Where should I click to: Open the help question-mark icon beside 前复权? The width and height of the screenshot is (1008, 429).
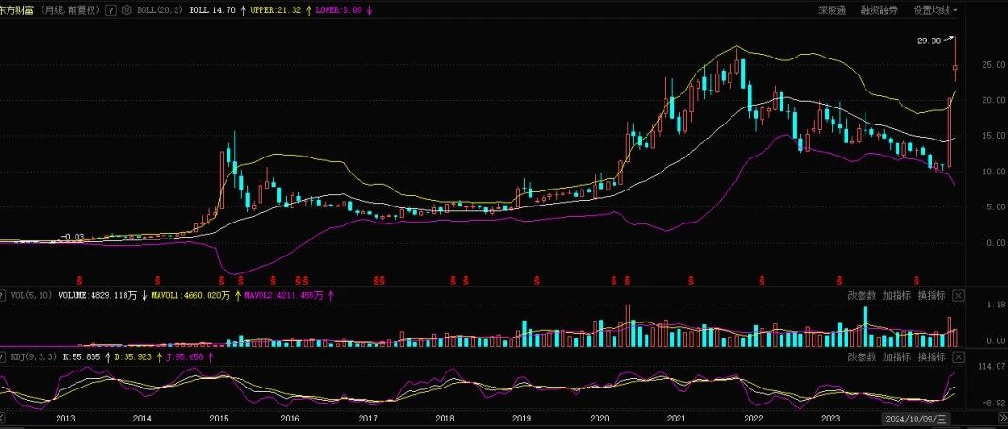coord(110,10)
